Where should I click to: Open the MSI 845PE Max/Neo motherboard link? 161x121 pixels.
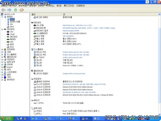tap(89, 28)
